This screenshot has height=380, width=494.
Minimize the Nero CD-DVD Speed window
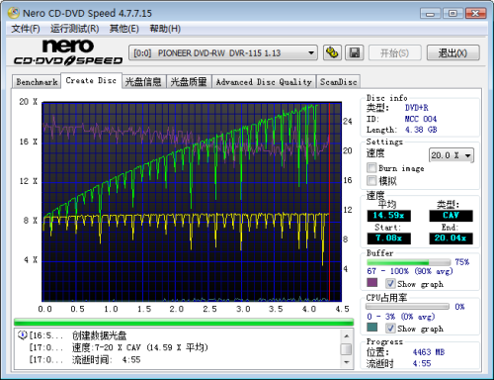430,14
